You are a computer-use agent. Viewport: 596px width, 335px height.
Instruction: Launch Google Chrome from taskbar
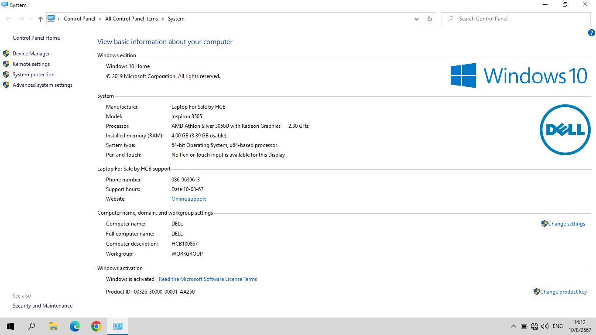(x=96, y=326)
